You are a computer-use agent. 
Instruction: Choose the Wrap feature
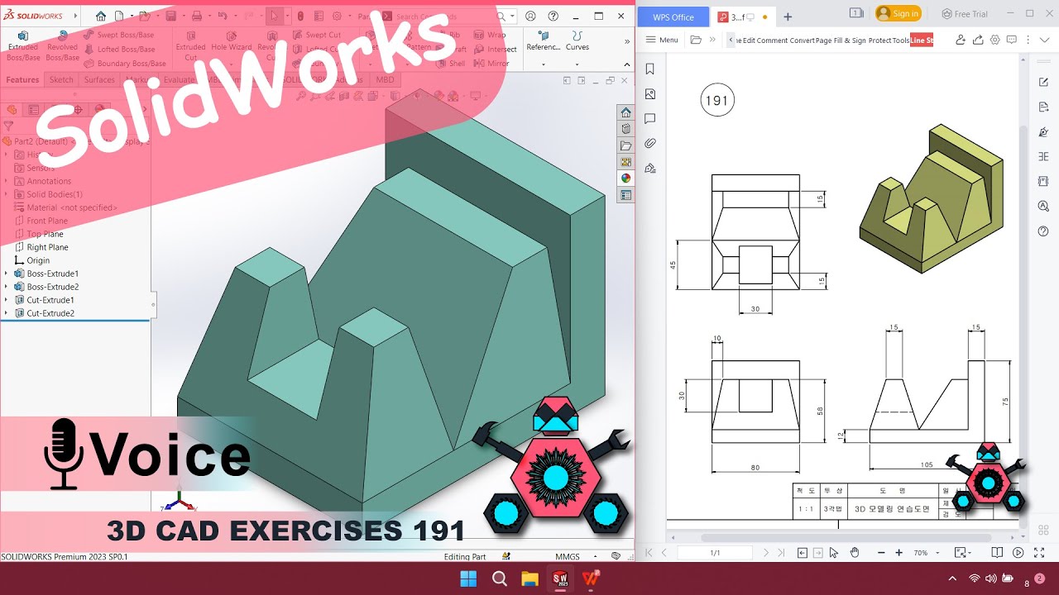tap(490, 36)
